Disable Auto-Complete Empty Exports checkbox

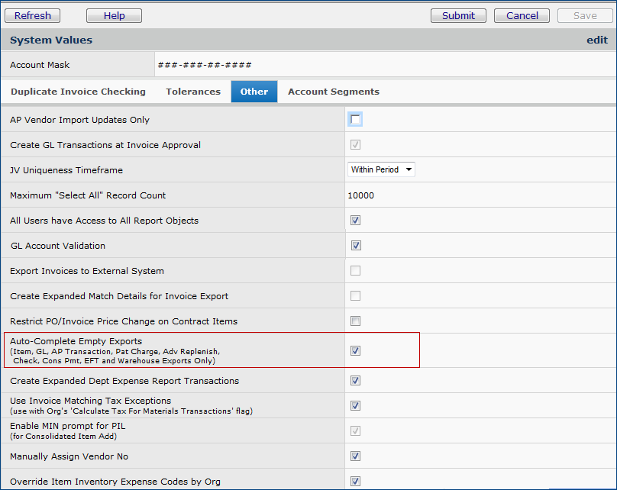click(x=356, y=351)
